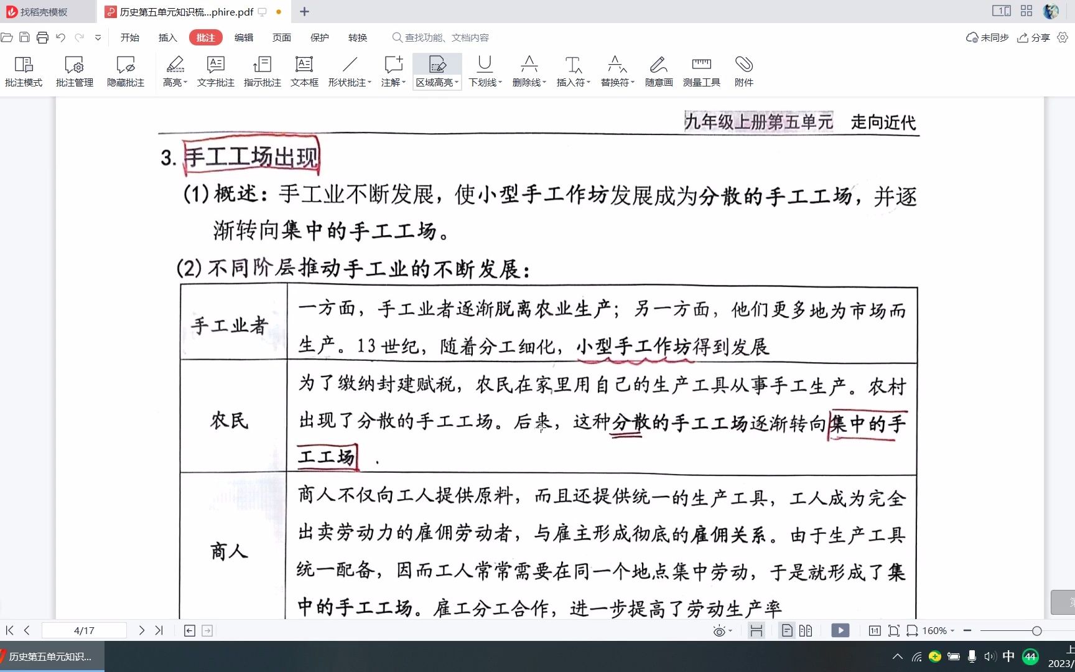The height and width of the screenshot is (672, 1075).
Task: Open the 160% zoom level dropdown
Action: [938, 630]
